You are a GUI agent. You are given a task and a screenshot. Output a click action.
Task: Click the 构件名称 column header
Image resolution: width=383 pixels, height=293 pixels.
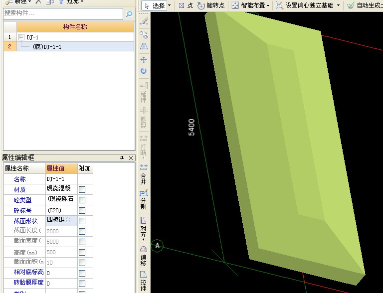(75, 26)
